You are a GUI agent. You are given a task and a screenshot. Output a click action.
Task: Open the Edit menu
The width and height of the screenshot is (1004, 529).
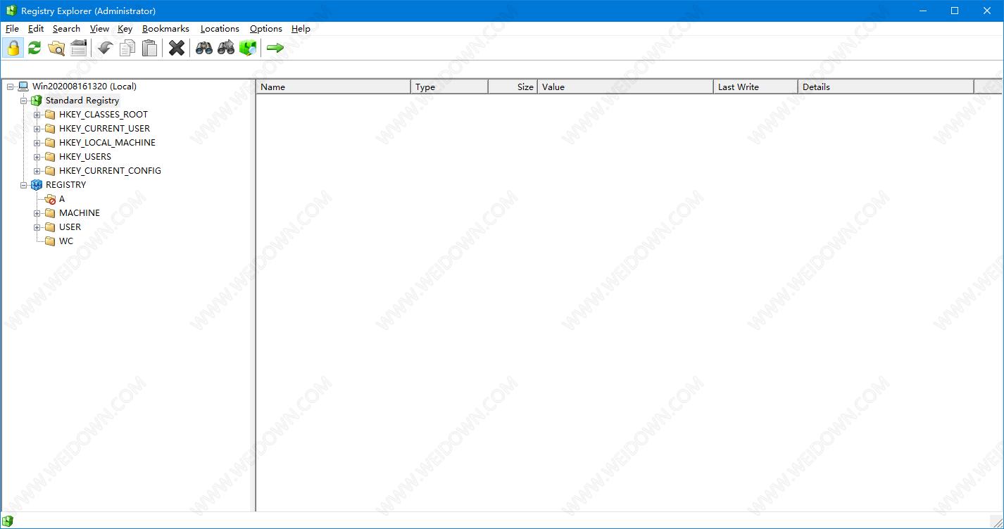[x=36, y=29]
